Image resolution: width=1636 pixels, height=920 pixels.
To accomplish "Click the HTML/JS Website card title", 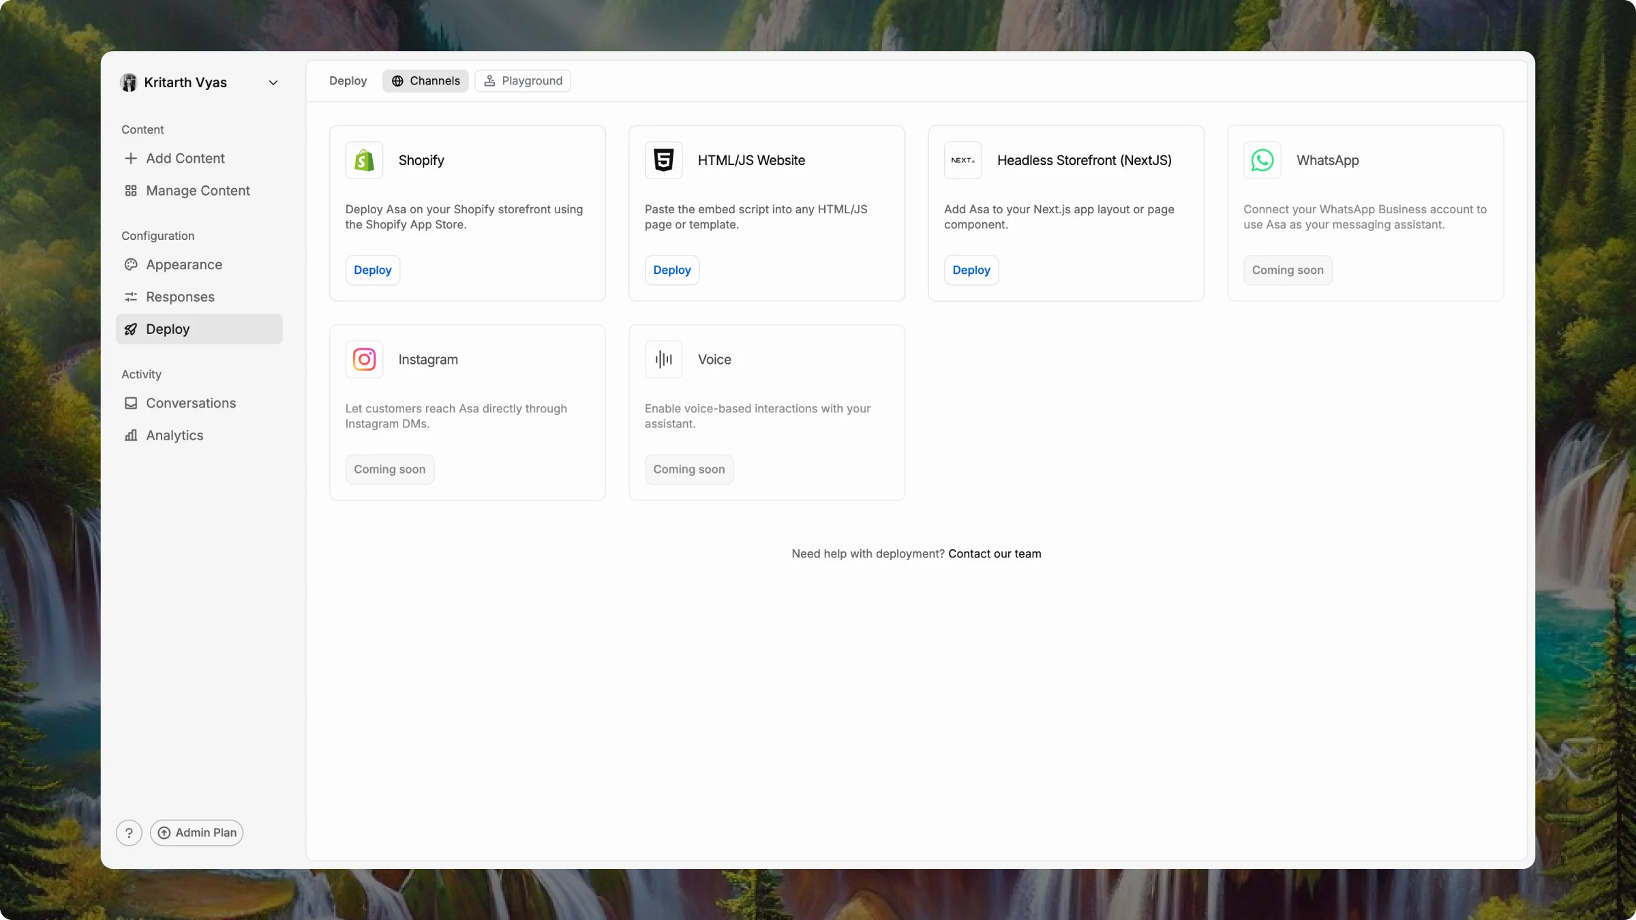I will (751, 160).
